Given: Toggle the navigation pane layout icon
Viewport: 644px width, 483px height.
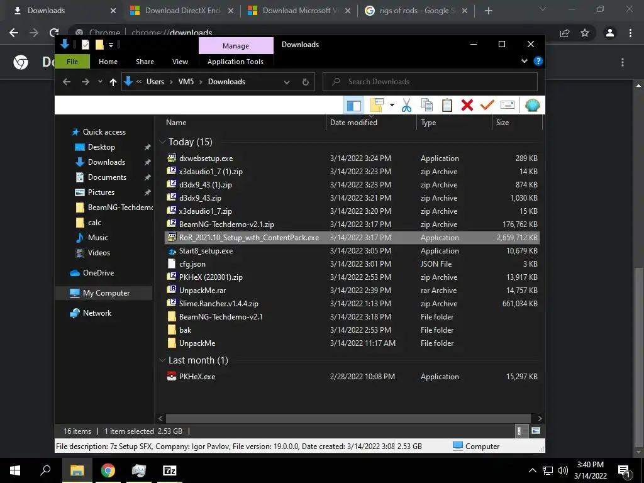Looking at the screenshot, I should pyautogui.click(x=353, y=106).
